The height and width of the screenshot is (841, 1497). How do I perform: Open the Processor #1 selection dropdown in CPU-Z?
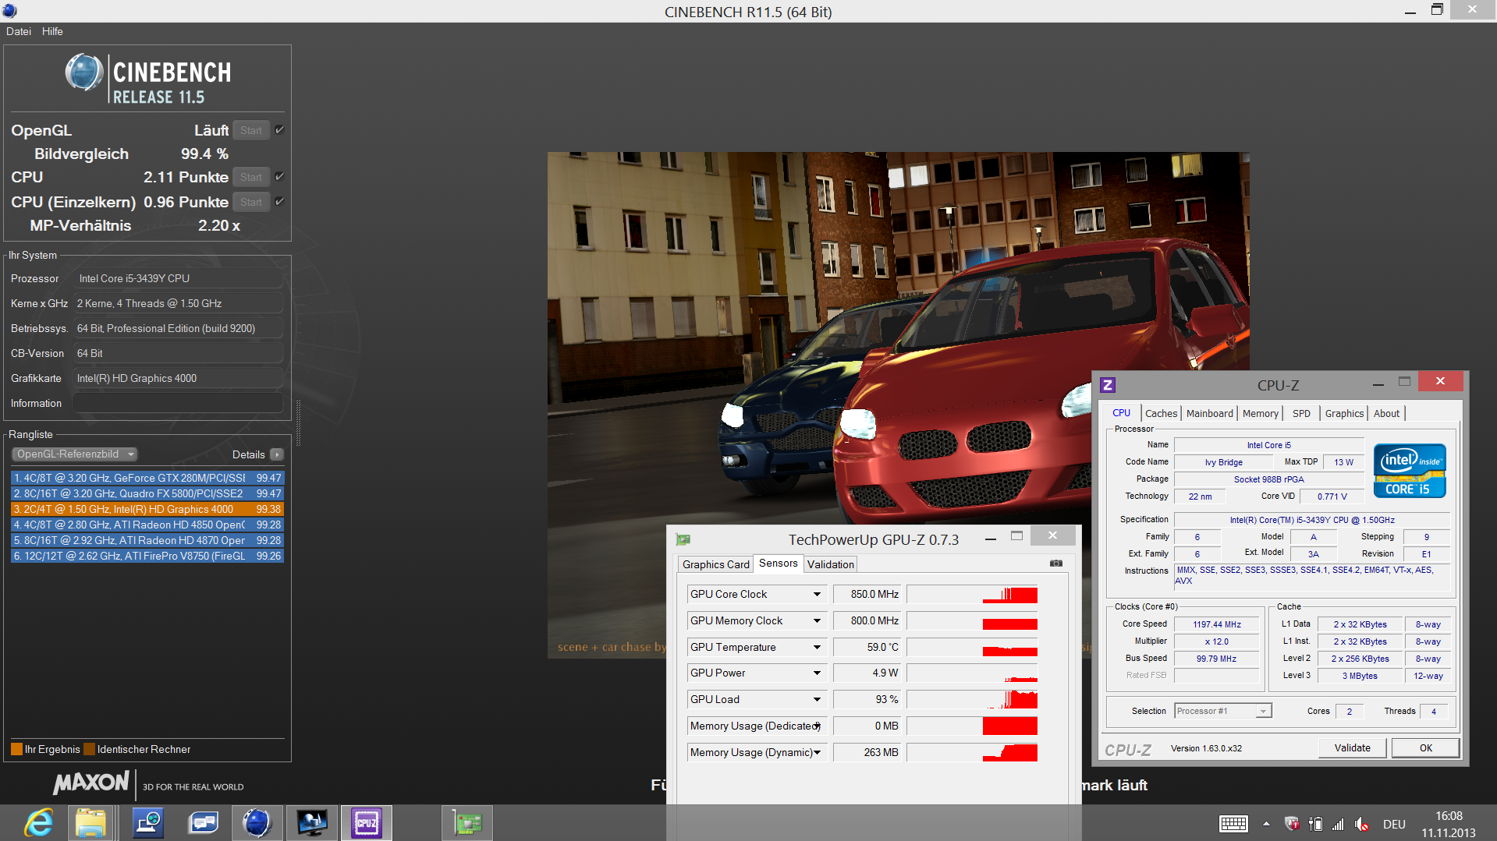click(1223, 711)
